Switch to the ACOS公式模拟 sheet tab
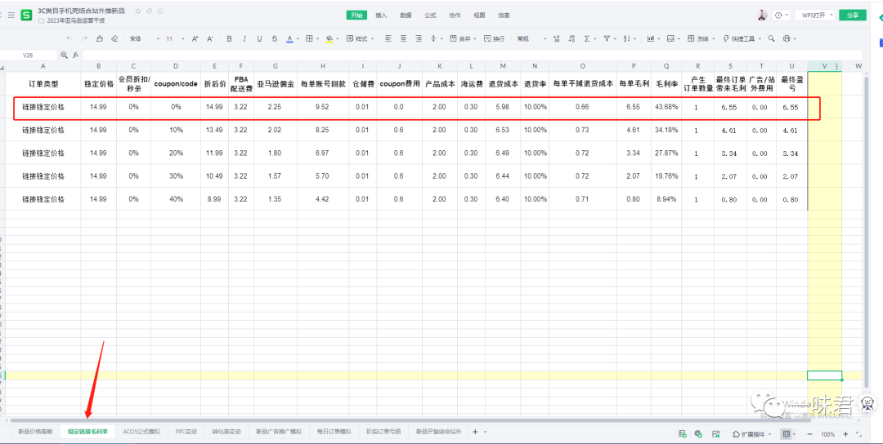Viewport: 883px width, 444px height. (141, 432)
